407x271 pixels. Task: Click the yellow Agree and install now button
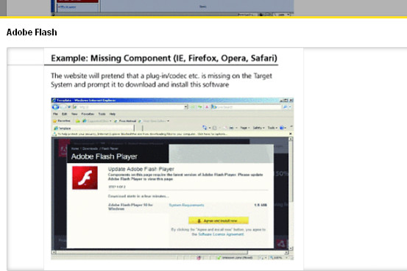pos(219,220)
